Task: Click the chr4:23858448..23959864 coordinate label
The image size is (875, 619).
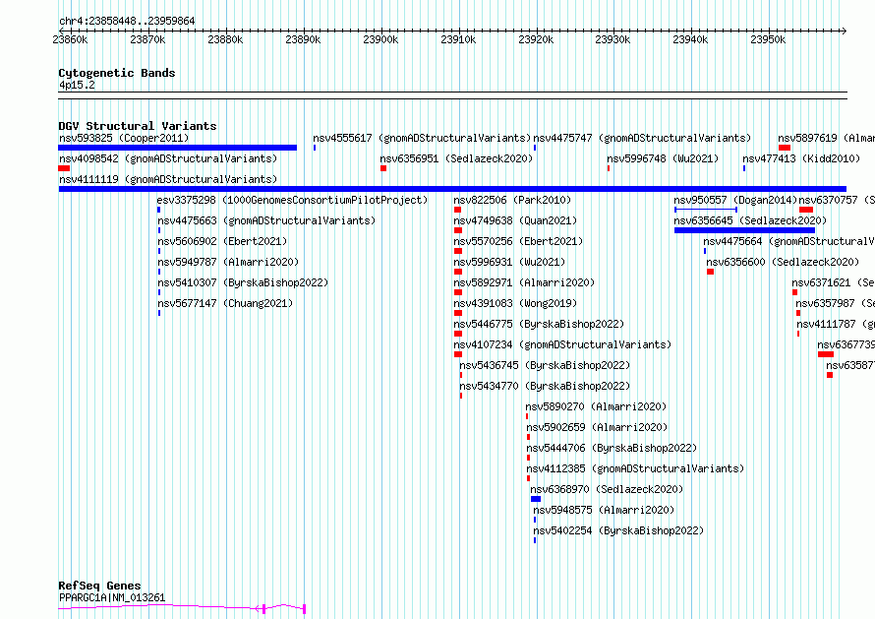Action: pyautogui.click(x=127, y=21)
